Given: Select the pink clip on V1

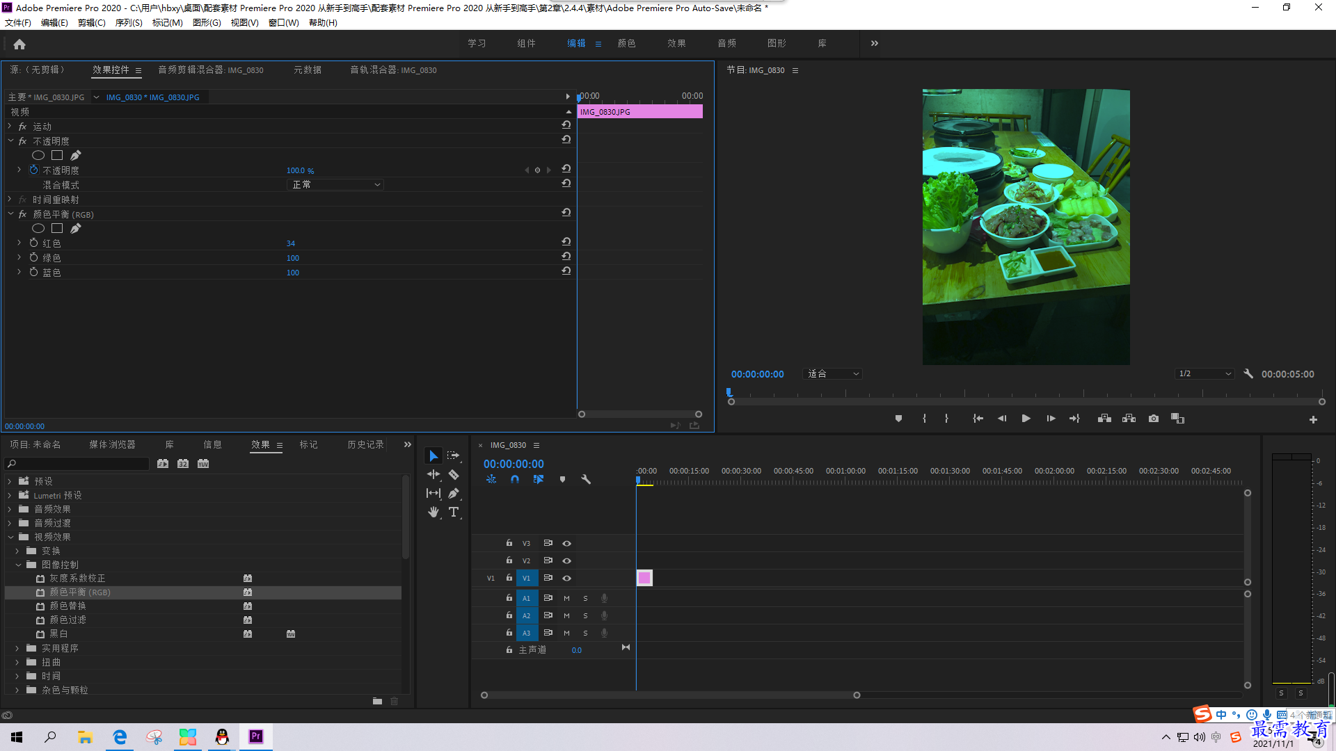Looking at the screenshot, I should point(644,577).
